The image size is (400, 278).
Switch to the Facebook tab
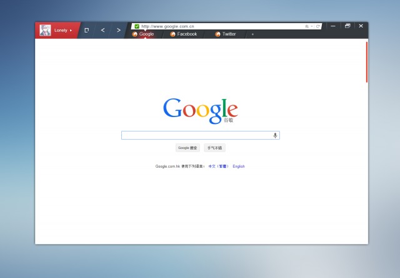tap(184, 34)
